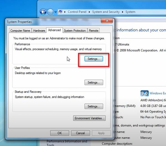Close the System Properties dialog
The image size is (166, 146).
tap(106, 21)
